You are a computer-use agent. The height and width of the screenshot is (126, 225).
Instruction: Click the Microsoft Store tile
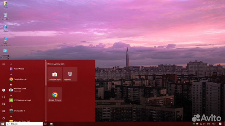click(x=55, y=74)
